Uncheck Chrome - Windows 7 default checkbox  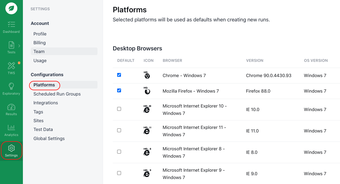point(119,75)
